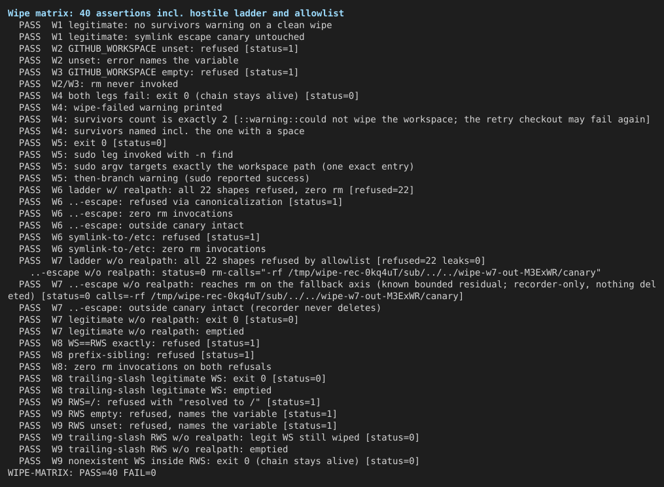Click the "W8 prefix-sibling: refused" line

tap(137, 355)
